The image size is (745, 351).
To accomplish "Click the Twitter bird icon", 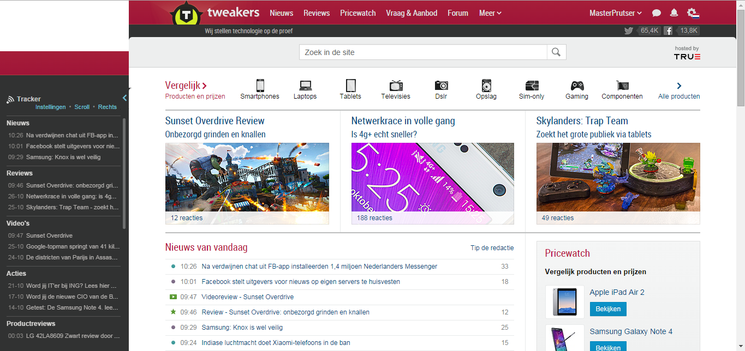I will click(x=629, y=31).
